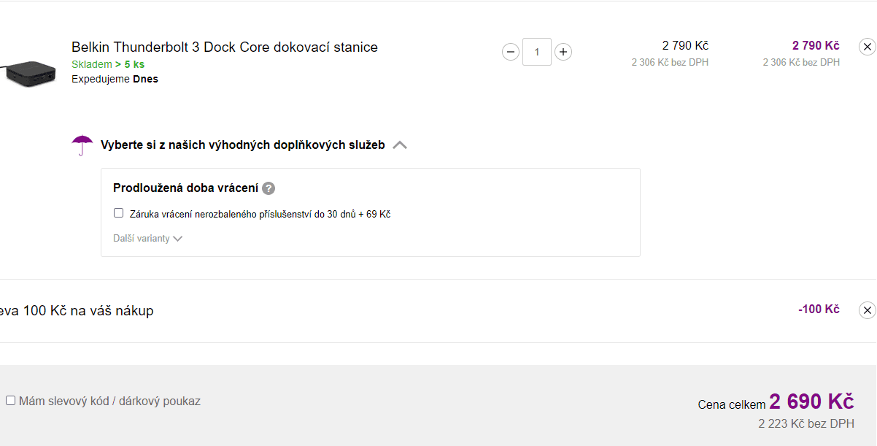Image resolution: width=877 pixels, height=446 pixels.
Task: Check Mám slevový kód / dárkový poukaz
Action: [x=10, y=401]
